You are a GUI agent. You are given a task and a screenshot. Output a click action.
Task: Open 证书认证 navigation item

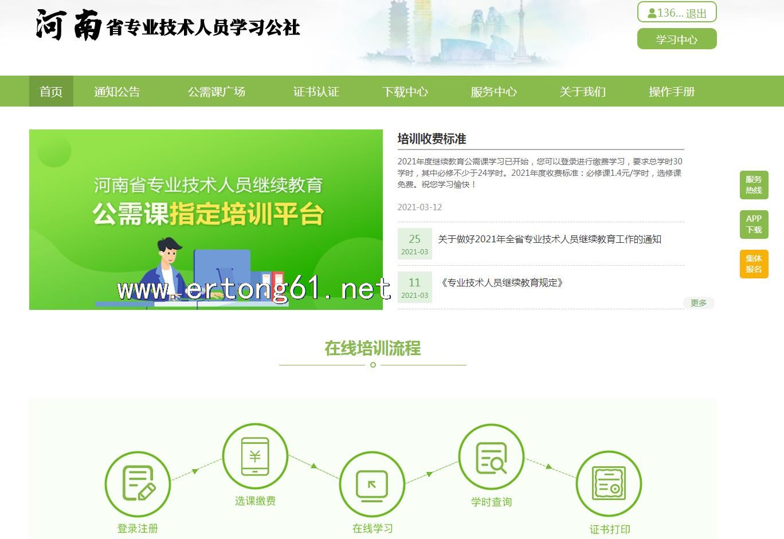tap(316, 92)
